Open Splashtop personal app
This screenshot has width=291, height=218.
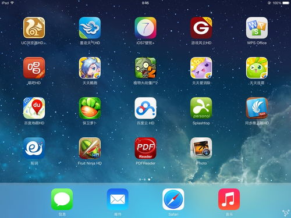click(201, 108)
